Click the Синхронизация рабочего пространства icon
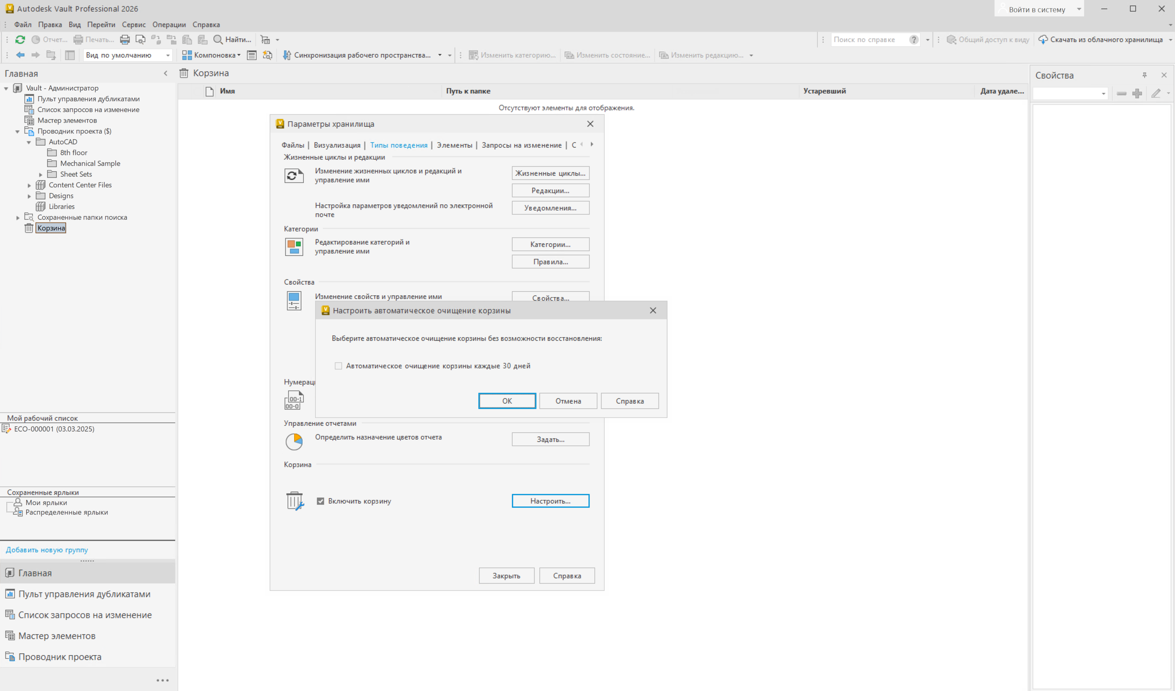 [287, 55]
